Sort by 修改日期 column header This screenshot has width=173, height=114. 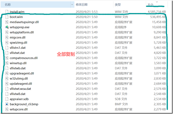81,5
